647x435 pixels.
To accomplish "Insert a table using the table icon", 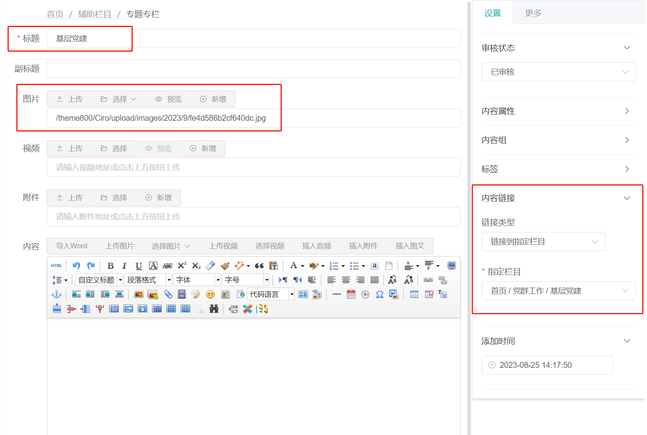I will 414,294.
